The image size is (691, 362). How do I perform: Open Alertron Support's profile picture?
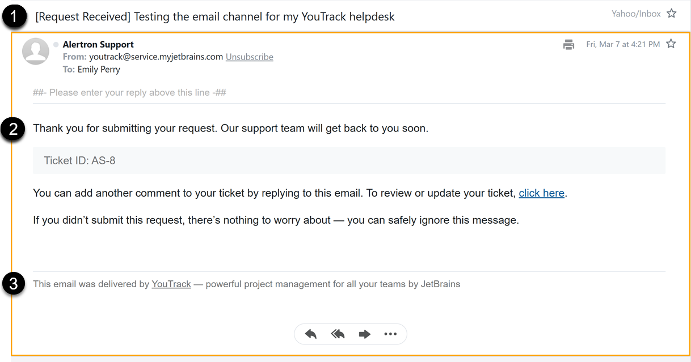[x=35, y=51]
